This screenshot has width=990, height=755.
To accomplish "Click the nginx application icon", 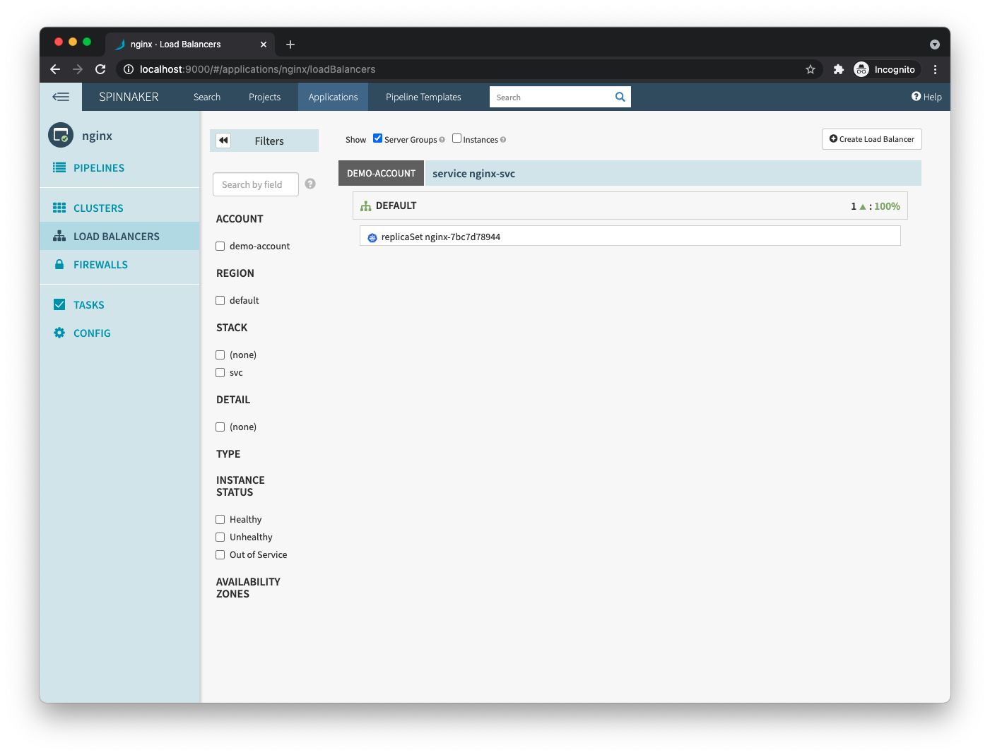I will tap(61, 135).
